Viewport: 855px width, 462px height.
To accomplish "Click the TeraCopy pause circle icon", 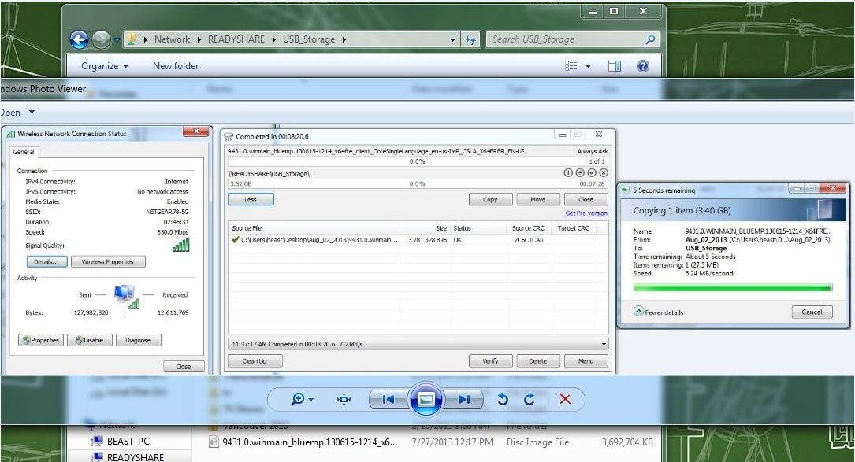I will 567,172.
